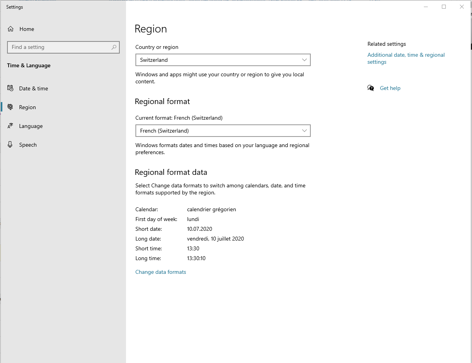Focus the Find a setting search box

[x=59, y=47]
